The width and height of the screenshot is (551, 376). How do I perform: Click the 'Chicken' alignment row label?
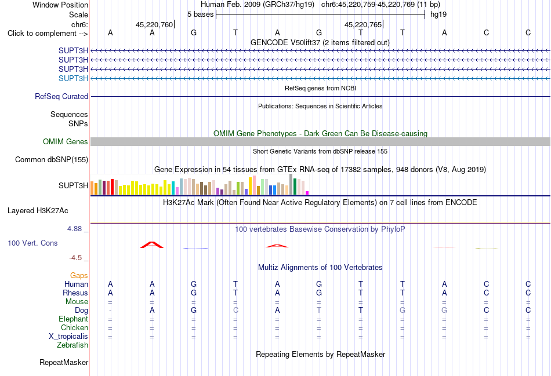74,327
